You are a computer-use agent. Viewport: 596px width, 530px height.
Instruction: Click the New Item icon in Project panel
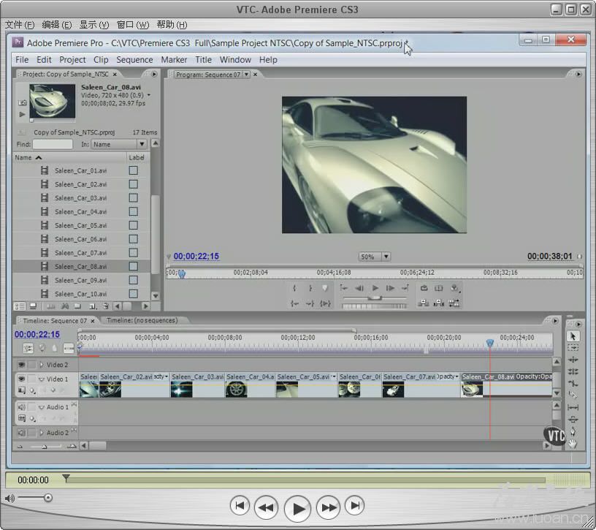tap(92, 306)
